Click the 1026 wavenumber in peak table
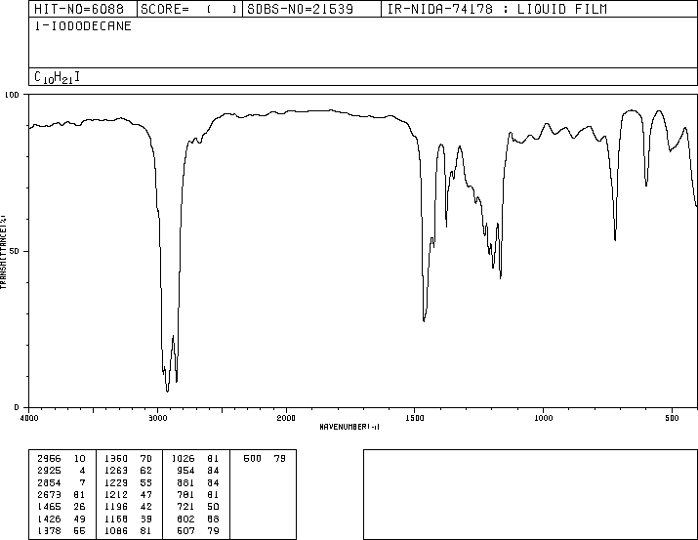Image resolution: width=698 pixels, height=540 pixels. point(183,459)
